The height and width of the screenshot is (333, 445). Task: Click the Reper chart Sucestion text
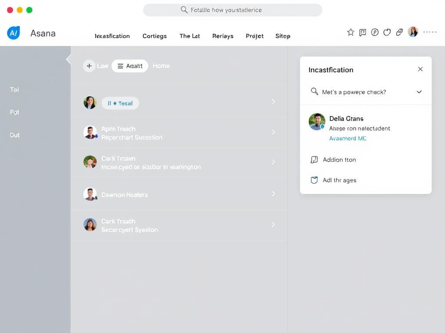[132, 137]
